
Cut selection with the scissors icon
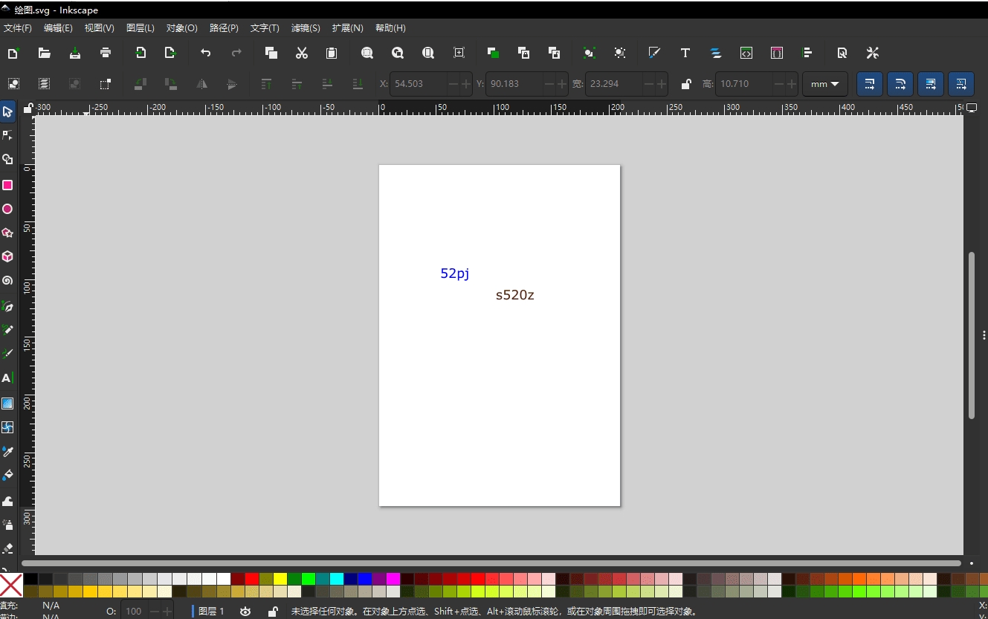click(302, 53)
